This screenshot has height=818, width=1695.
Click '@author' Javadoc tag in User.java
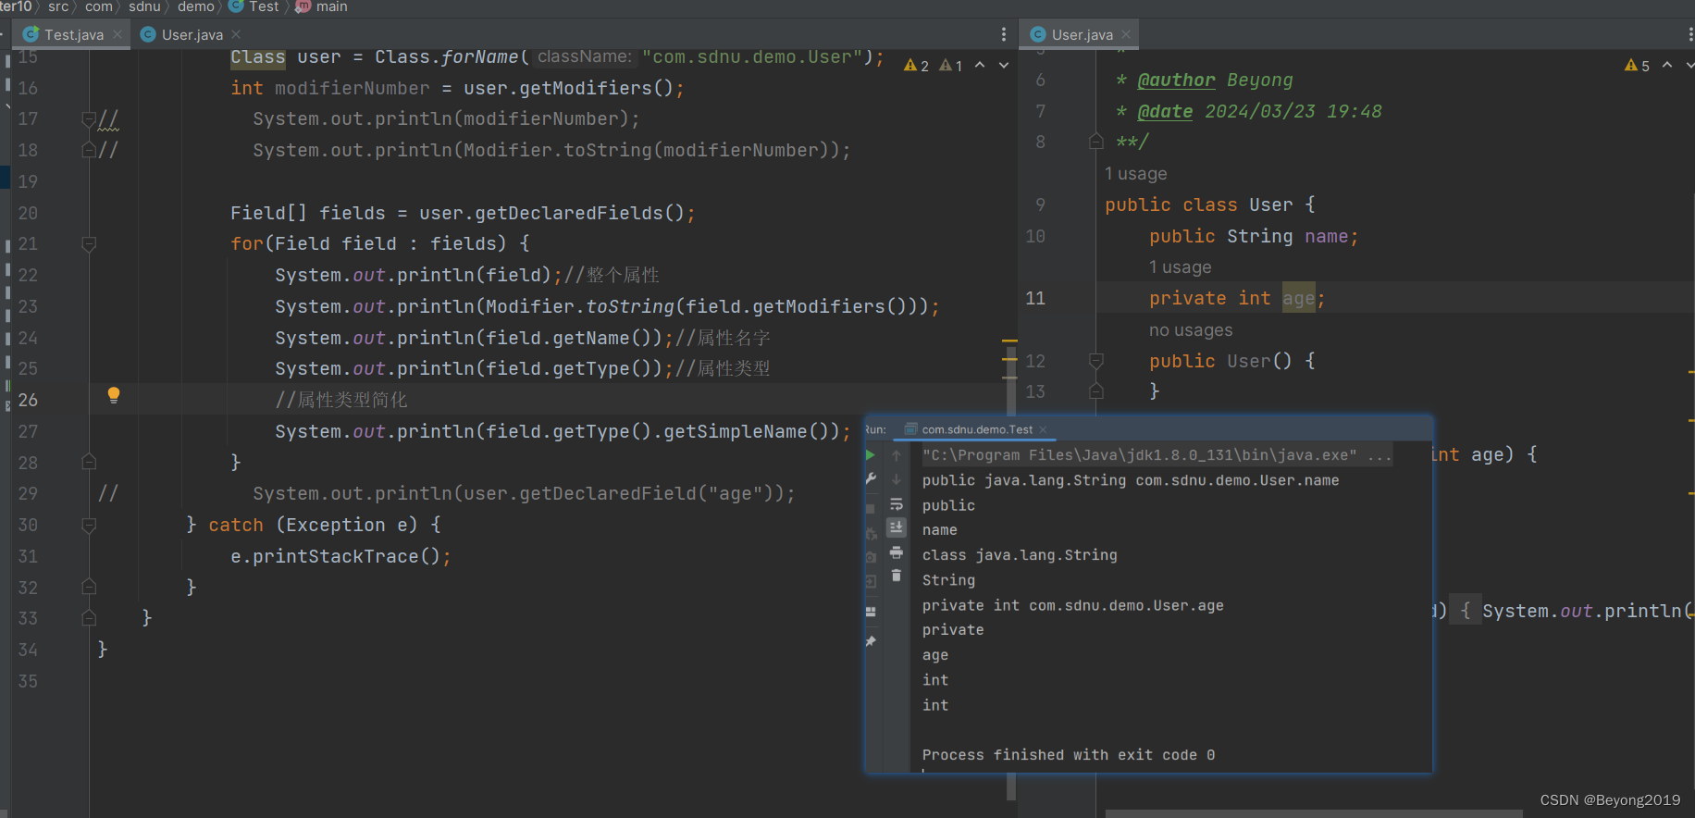click(x=1176, y=81)
